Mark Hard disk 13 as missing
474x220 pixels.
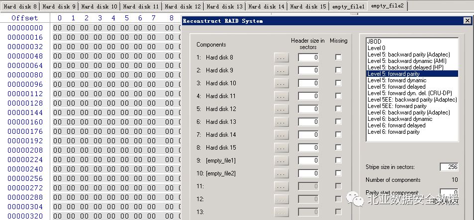[338, 121]
